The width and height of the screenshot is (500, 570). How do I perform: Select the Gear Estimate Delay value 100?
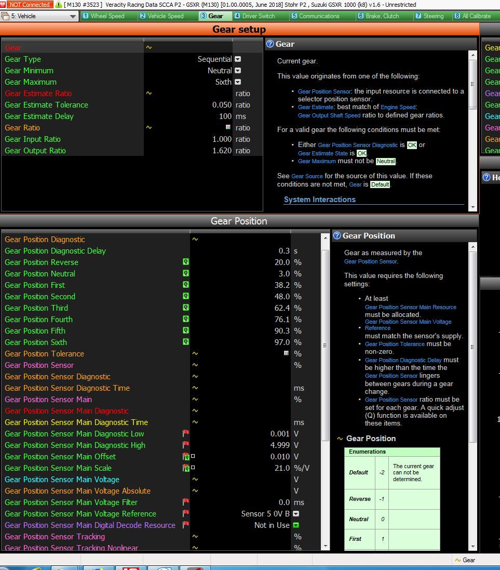225,116
